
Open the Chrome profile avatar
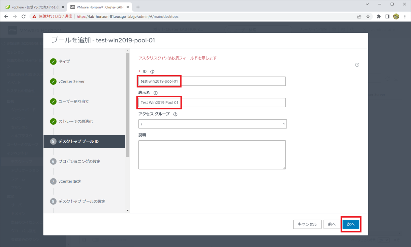pos(396,16)
